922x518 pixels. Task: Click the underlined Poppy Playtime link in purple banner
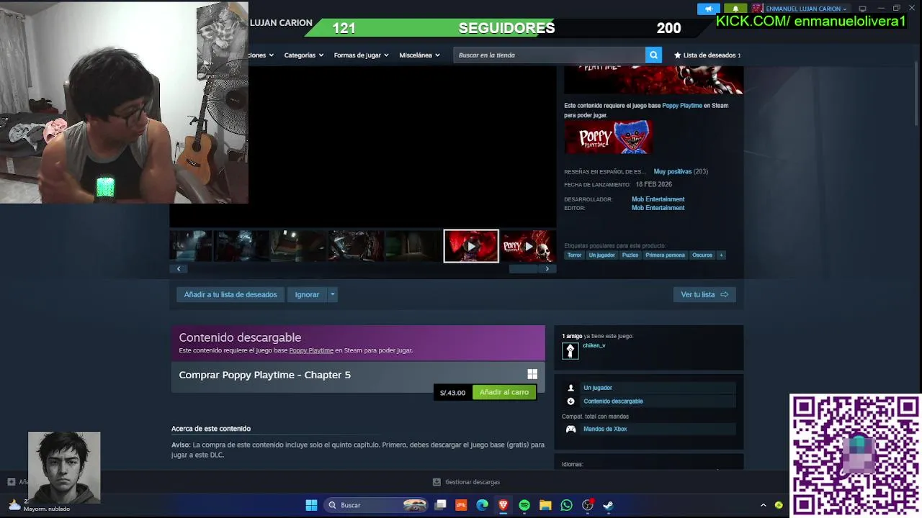[311, 350]
